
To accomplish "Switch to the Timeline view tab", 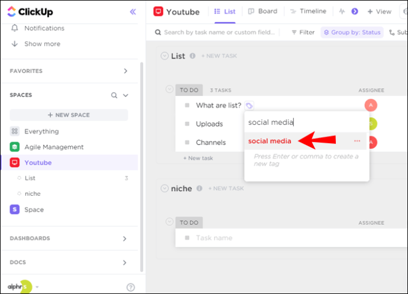I will pos(308,11).
